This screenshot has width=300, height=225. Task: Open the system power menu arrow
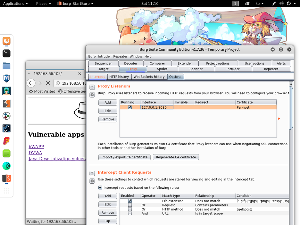(295, 4)
